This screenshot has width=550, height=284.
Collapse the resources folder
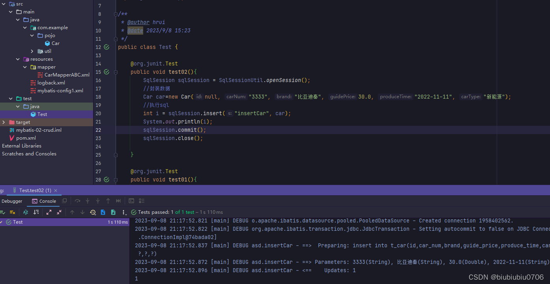pyautogui.click(x=18, y=59)
